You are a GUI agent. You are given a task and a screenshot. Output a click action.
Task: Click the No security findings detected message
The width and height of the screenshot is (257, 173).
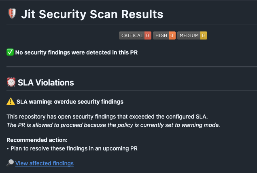[76, 52]
